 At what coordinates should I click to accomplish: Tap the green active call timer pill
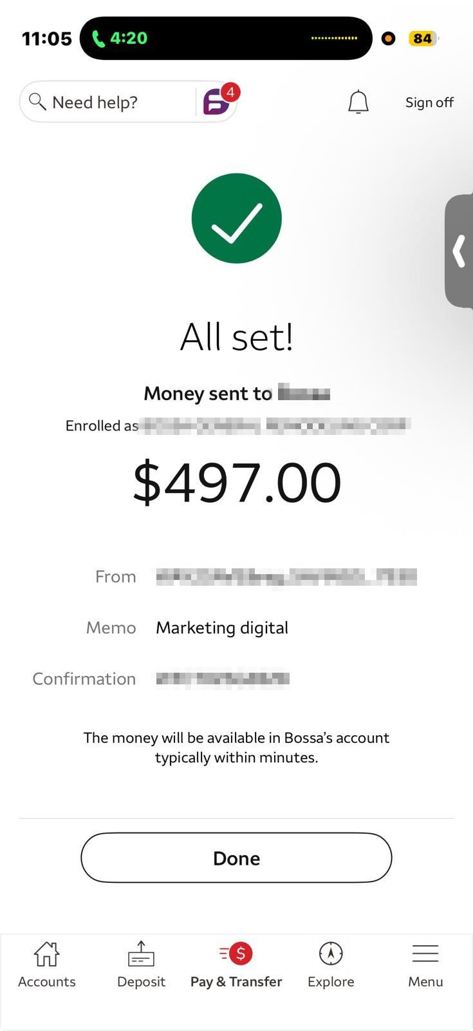121,39
